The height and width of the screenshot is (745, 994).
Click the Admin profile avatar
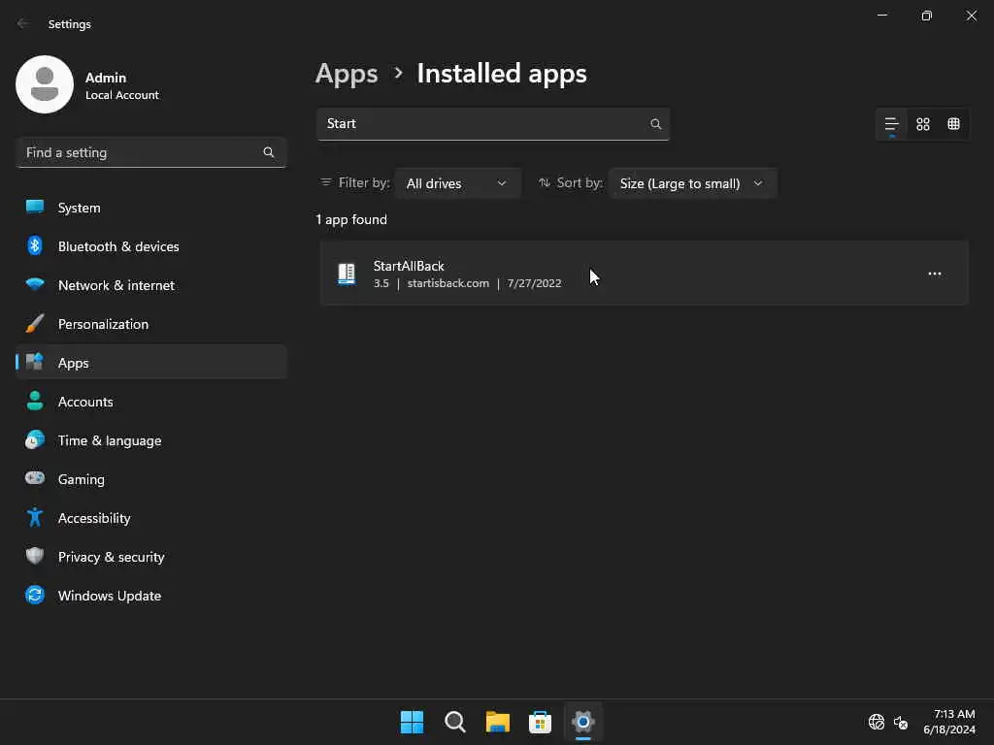click(45, 84)
